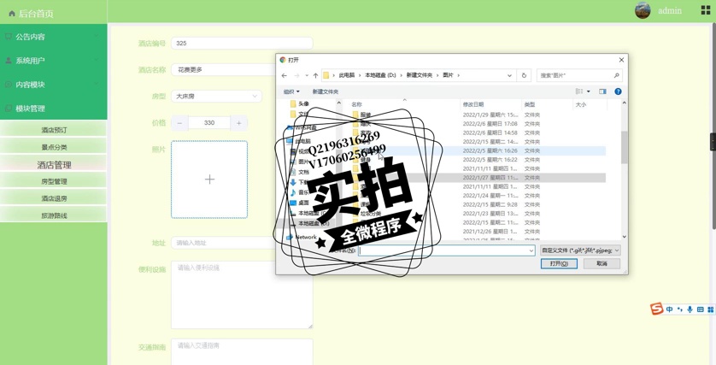716x365 pixels.
Task: Expand the 组织 menu in file dialog
Action: (x=291, y=91)
